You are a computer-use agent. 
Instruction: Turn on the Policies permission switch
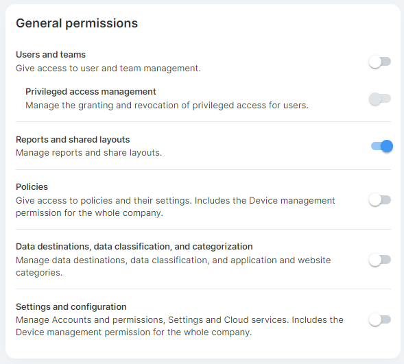(x=380, y=200)
